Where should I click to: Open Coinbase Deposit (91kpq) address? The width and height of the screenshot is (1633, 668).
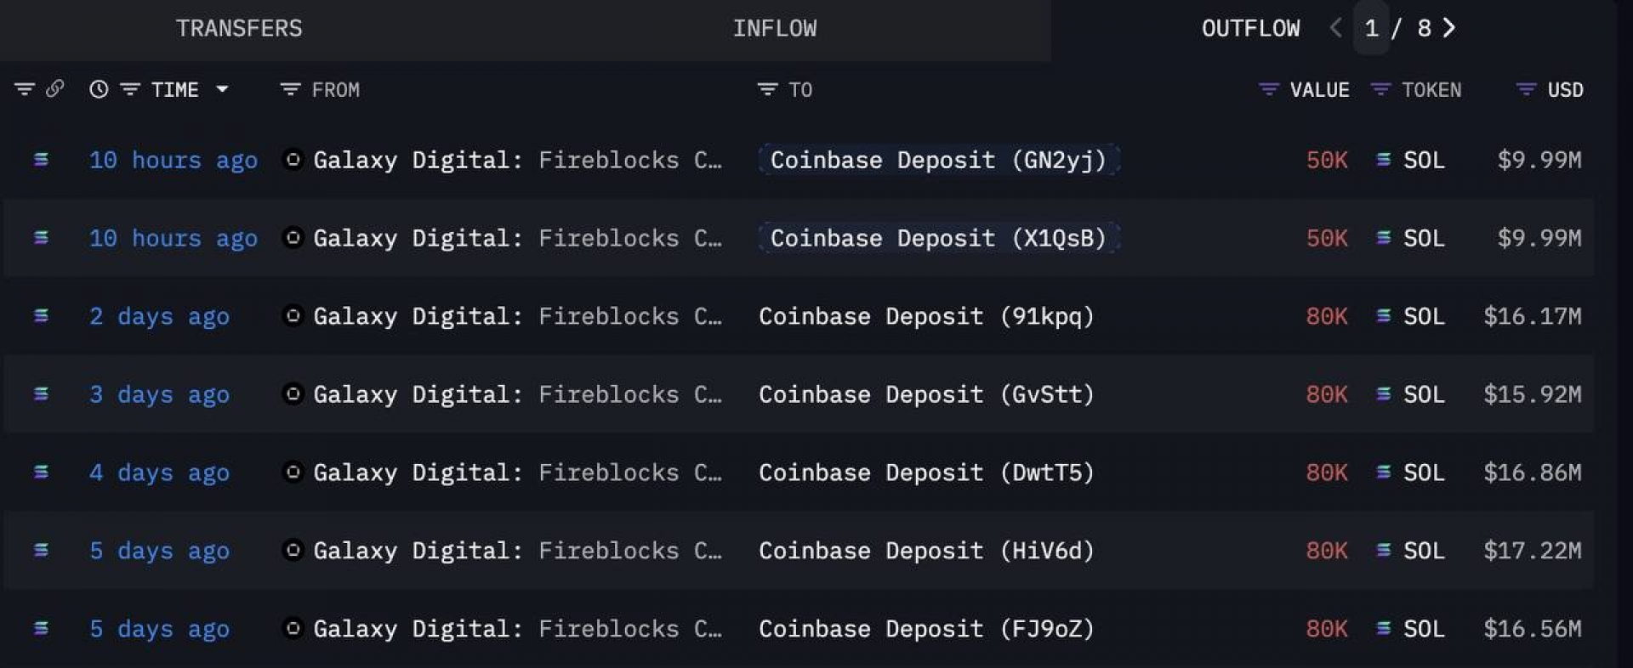(925, 316)
